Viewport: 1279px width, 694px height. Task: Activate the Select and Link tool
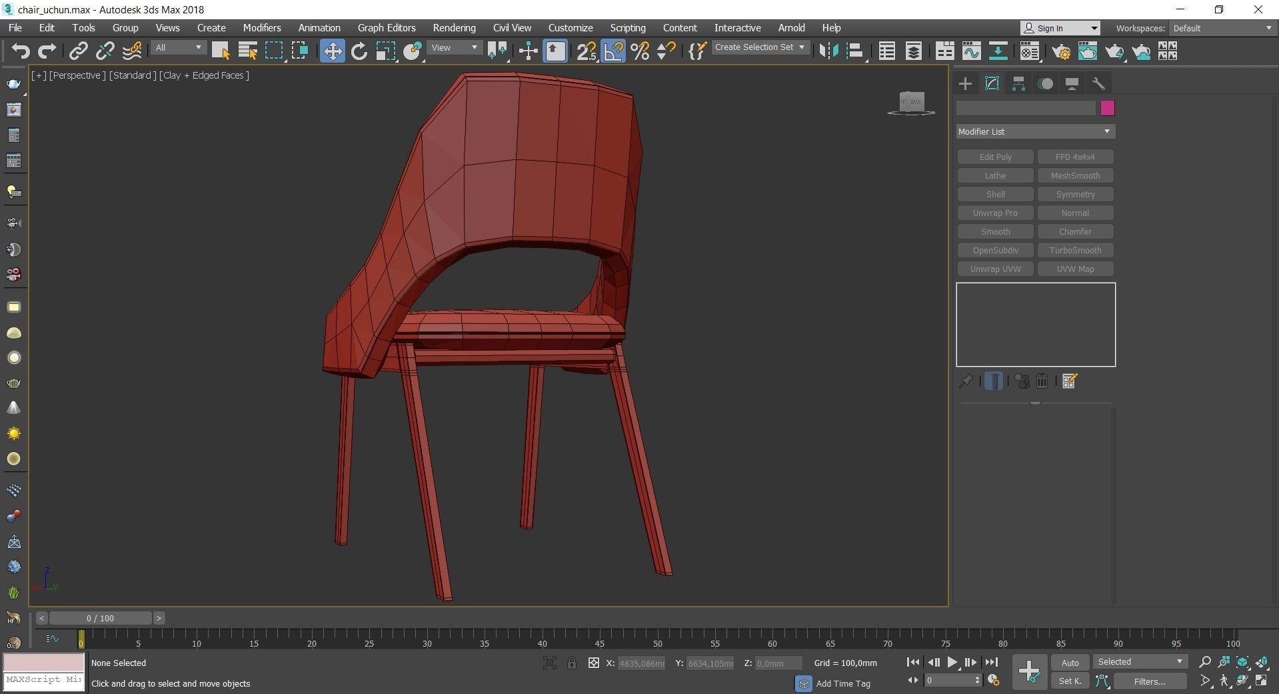[79, 51]
